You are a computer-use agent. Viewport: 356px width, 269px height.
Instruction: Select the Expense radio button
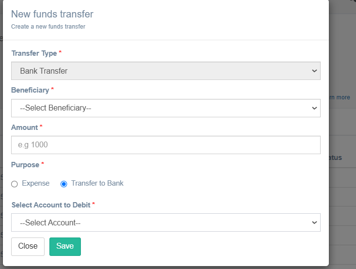[x=15, y=184]
